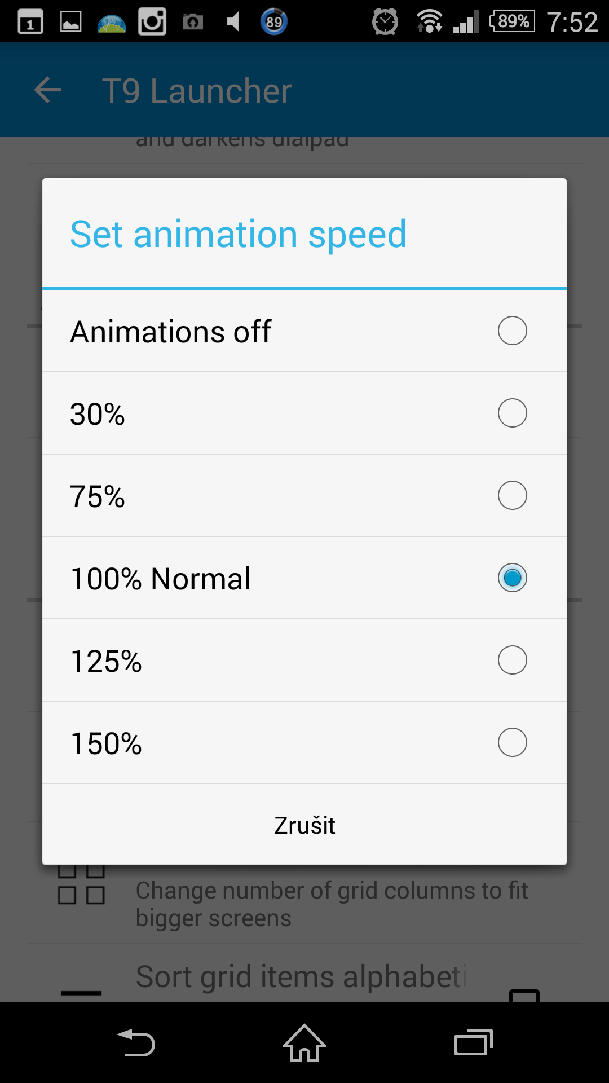The width and height of the screenshot is (609, 1083).
Task: Tap the T9 Launcher title
Action: click(x=196, y=91)
